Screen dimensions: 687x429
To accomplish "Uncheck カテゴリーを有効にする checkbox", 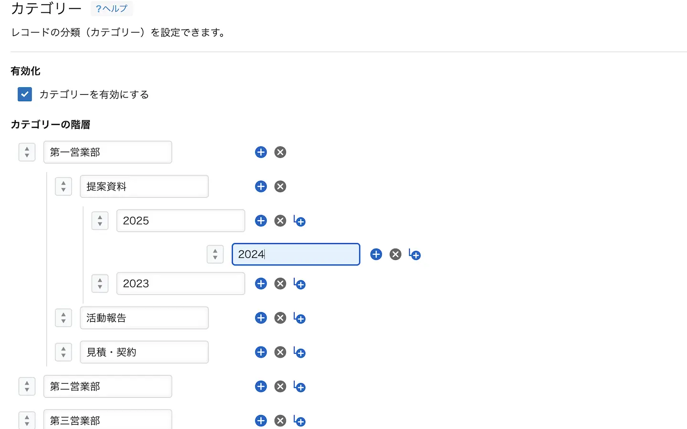I will pyautogui.click(x=25, y=94).
